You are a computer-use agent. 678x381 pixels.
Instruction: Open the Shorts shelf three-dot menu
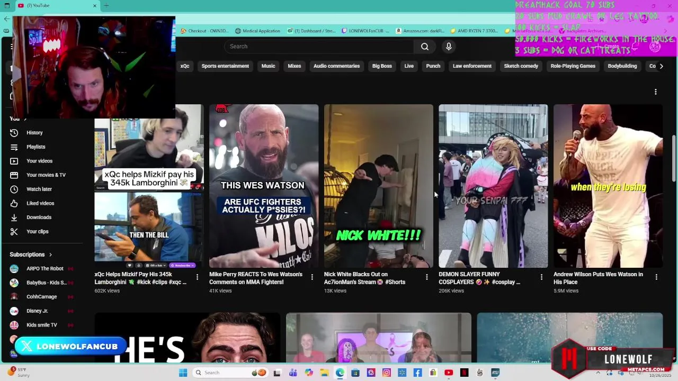tap(655, 92)
